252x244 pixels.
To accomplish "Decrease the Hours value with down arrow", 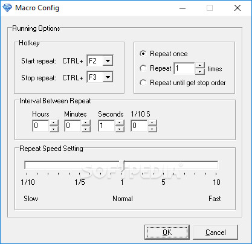I will pos(54,129).
